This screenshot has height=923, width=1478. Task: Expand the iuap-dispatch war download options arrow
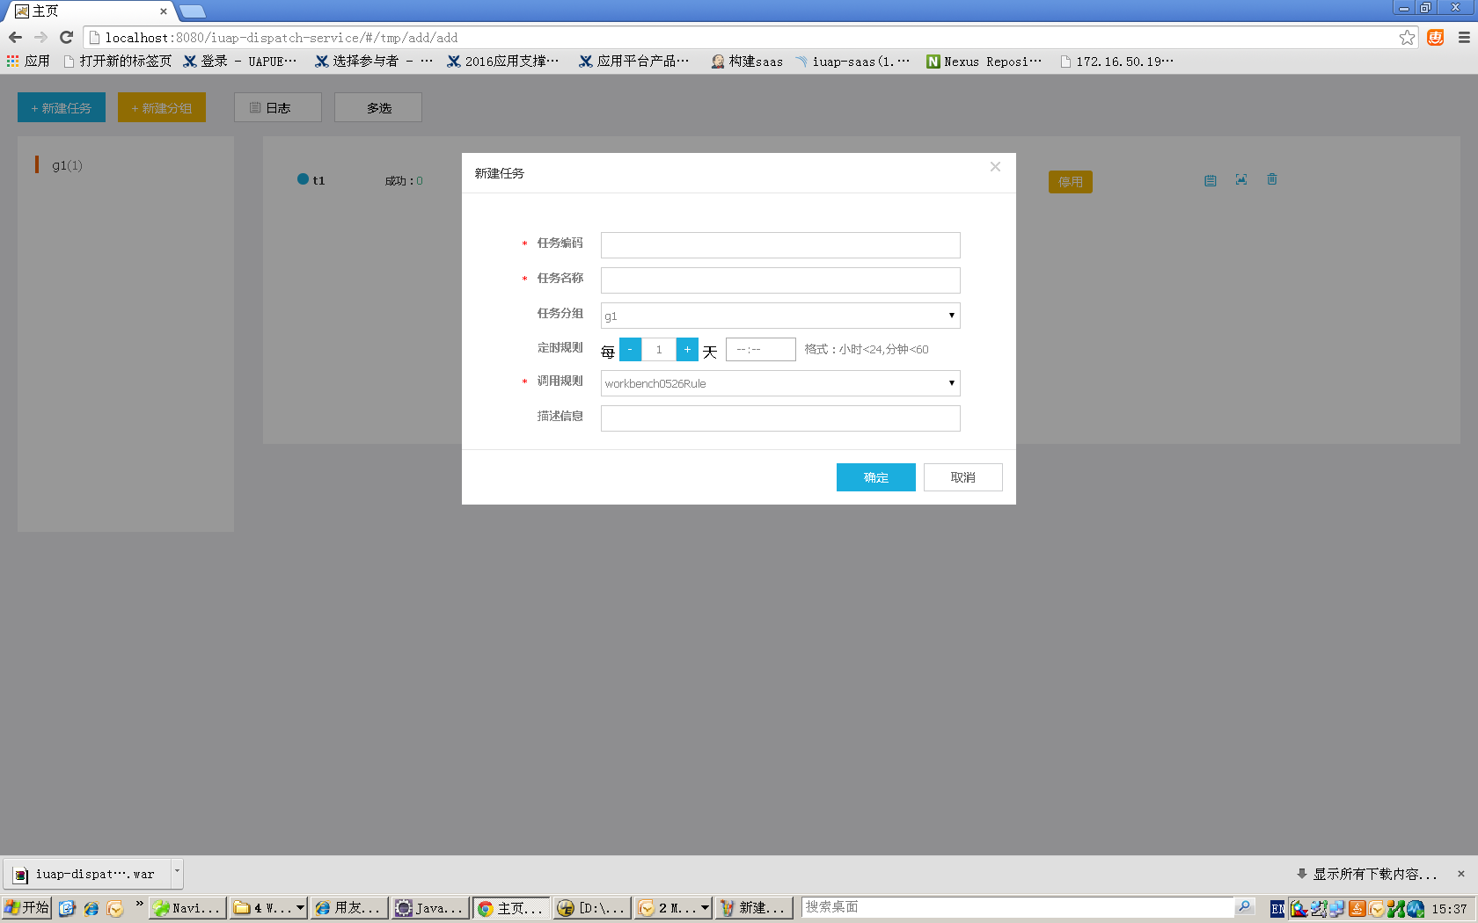(x=177, y=873)
